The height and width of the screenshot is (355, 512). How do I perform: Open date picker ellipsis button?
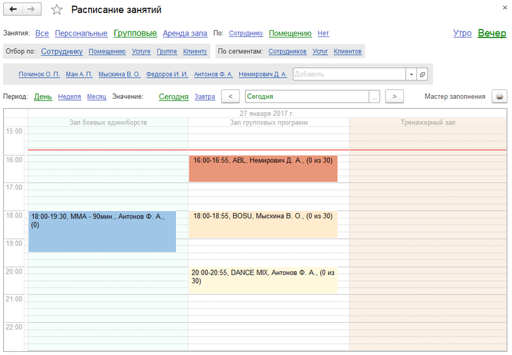[374, 96]
